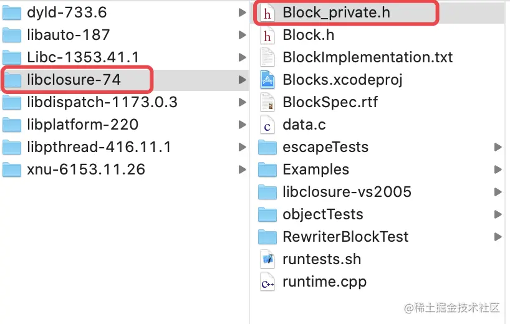
Task: Select the libplatform-220 folder name
Action: [82, 125]
